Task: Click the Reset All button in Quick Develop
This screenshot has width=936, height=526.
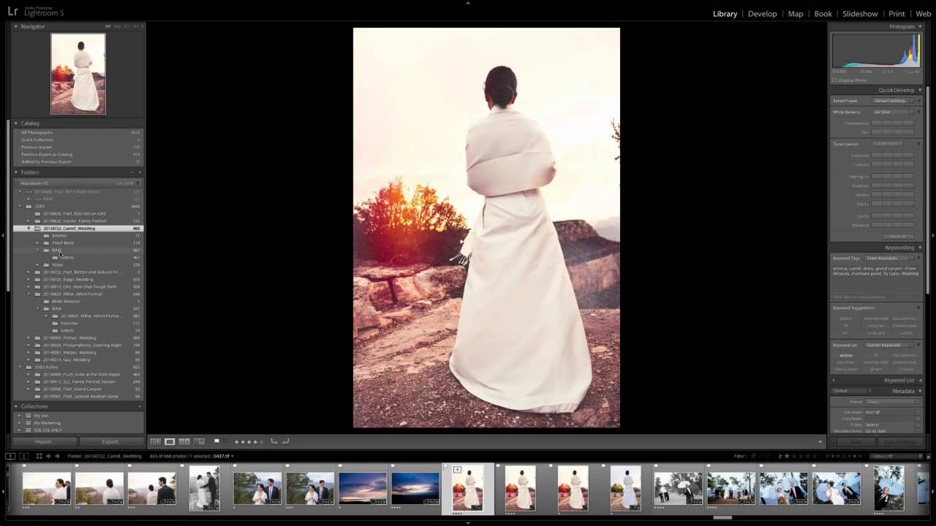Action: click(x=897, y=237)
